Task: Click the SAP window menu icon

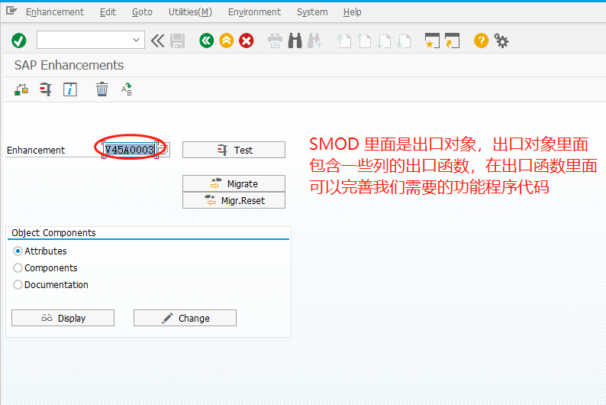Action: click(11, 11)
